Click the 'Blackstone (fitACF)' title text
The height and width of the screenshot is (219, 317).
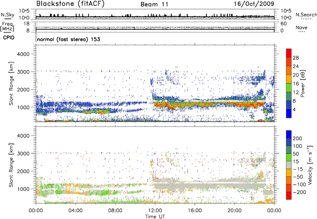[71, 4]
